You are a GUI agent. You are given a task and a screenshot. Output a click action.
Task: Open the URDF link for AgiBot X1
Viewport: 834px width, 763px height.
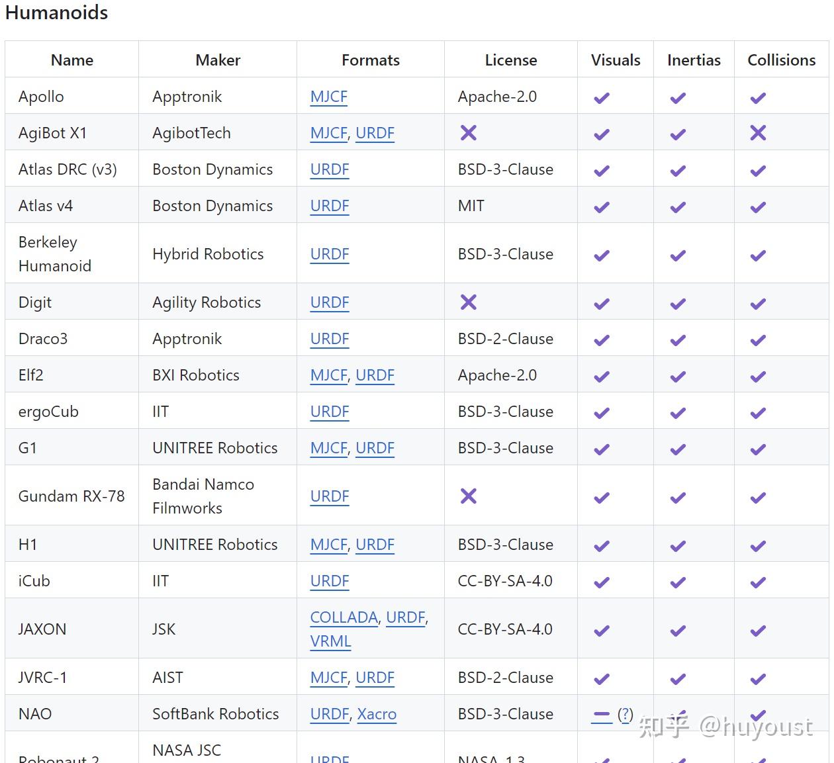tap(375, 133)
